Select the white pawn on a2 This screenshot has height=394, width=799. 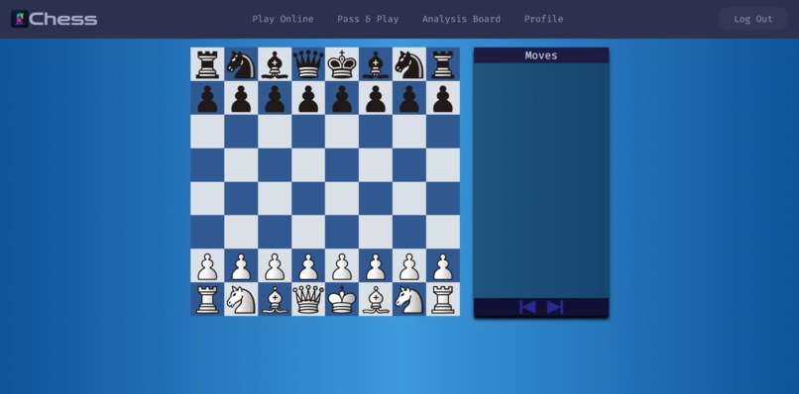(207, 265)
